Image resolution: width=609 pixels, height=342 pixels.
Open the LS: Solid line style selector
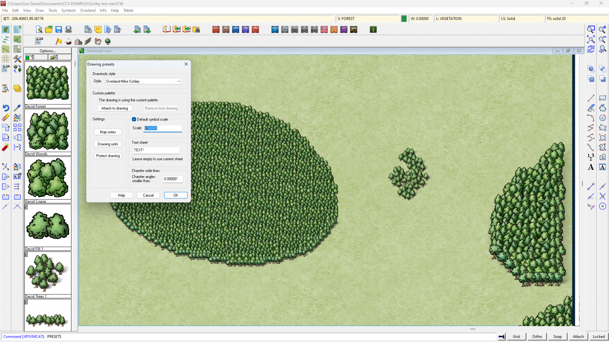(x=522, y=19)
